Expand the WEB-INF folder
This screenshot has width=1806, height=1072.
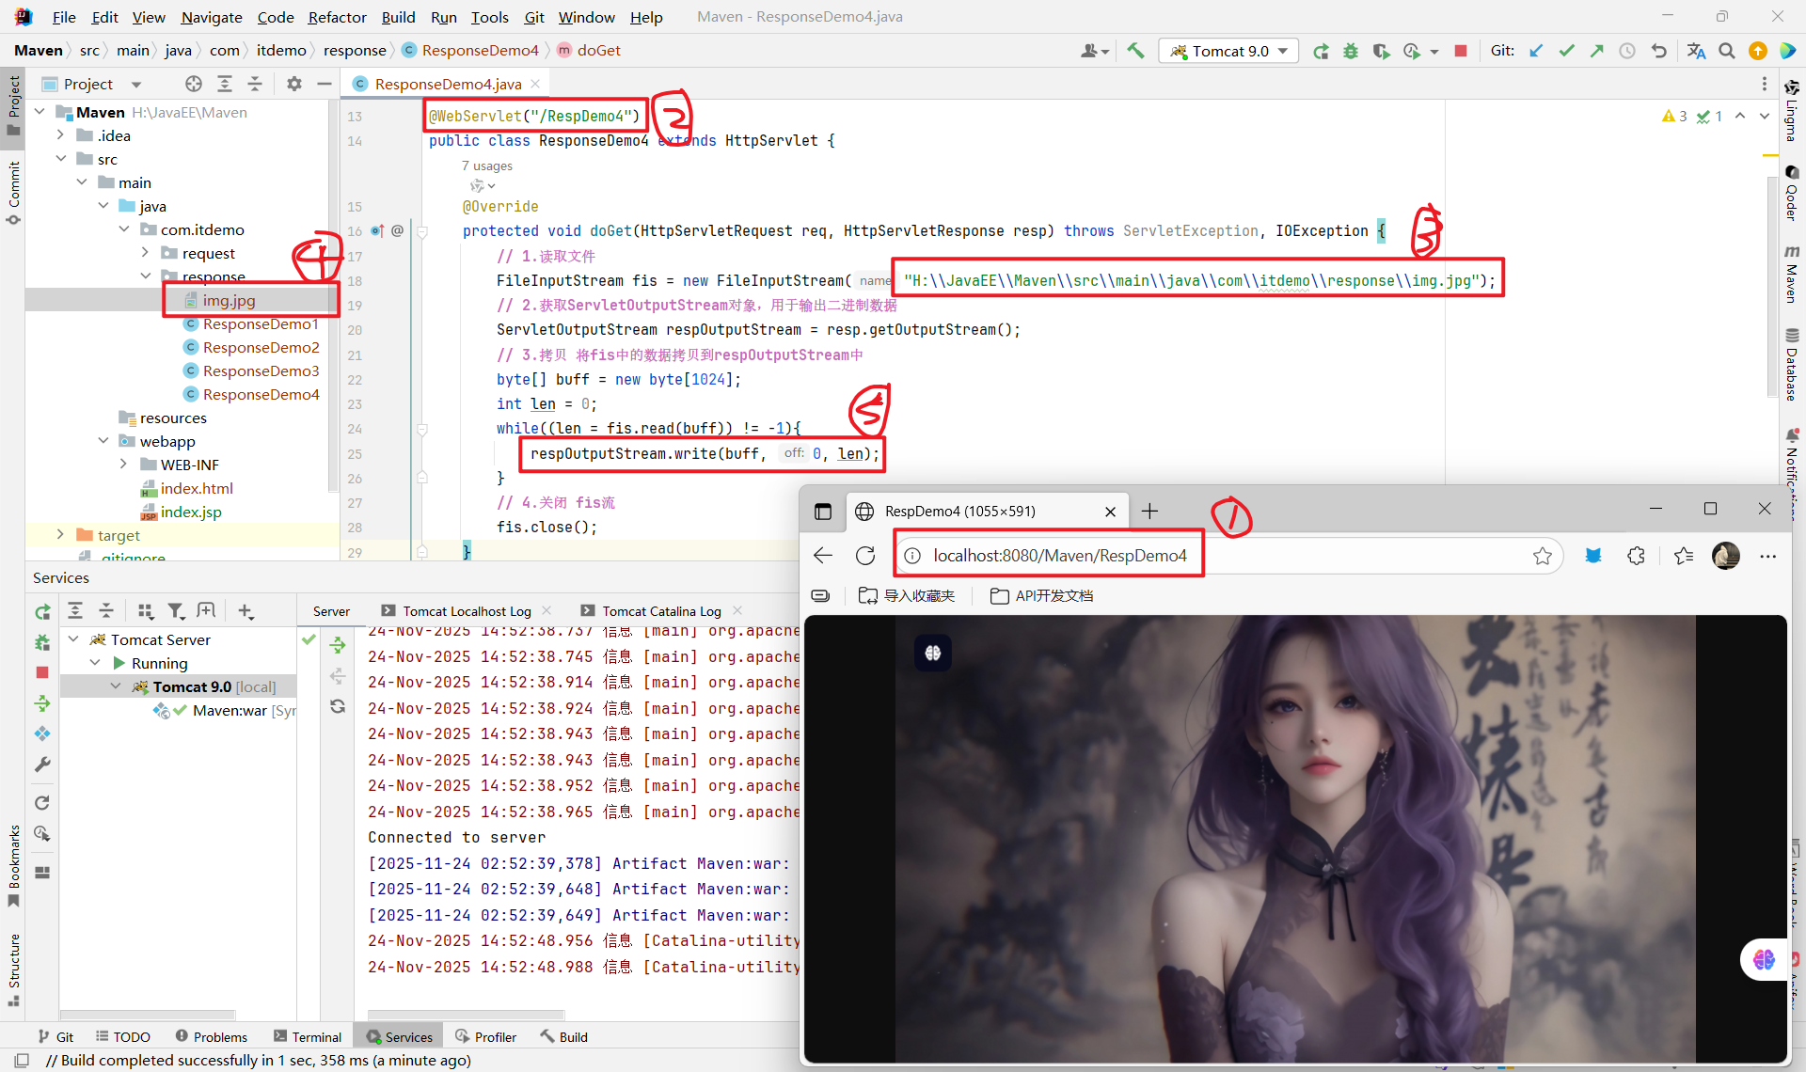click(x=124, y=465)
